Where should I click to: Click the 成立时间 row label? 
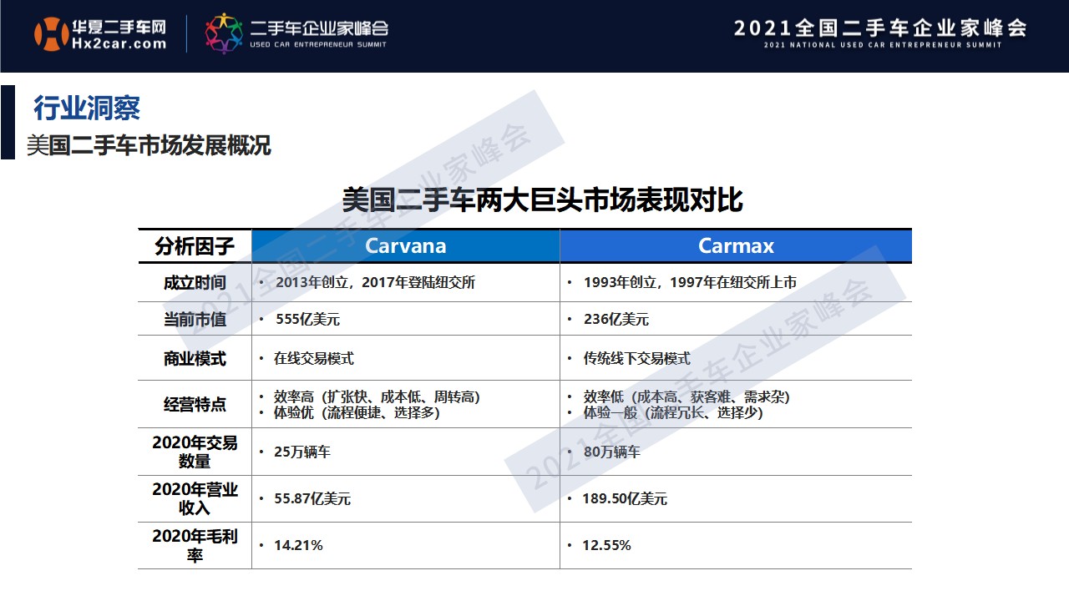coord(195,283)
